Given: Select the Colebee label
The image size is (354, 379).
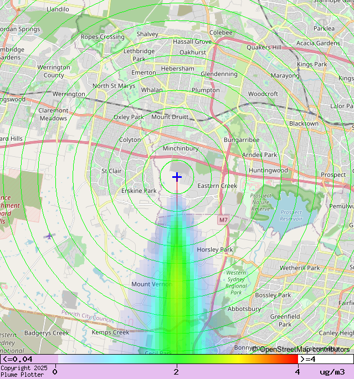Looking at the screenshot, I should 221,33.
